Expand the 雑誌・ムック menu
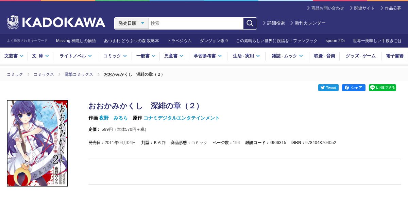Image resolution: width=408 pixels, height=214 pixels. (287, 56)
